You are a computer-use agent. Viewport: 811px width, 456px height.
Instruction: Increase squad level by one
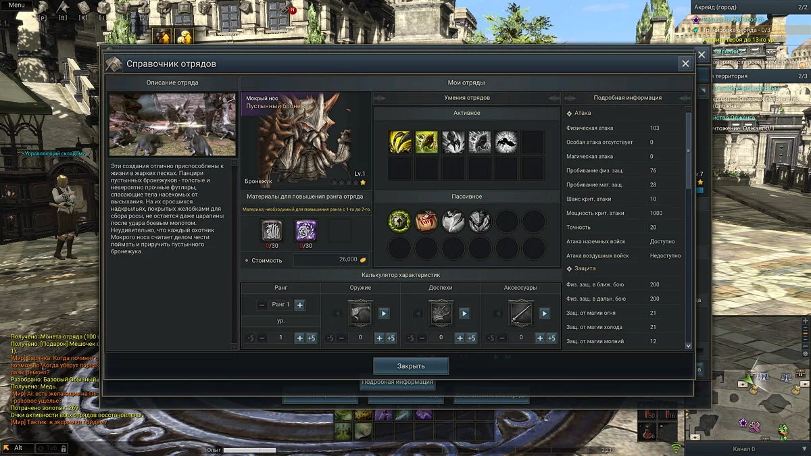pyautogui.click(x=299, y=338)
